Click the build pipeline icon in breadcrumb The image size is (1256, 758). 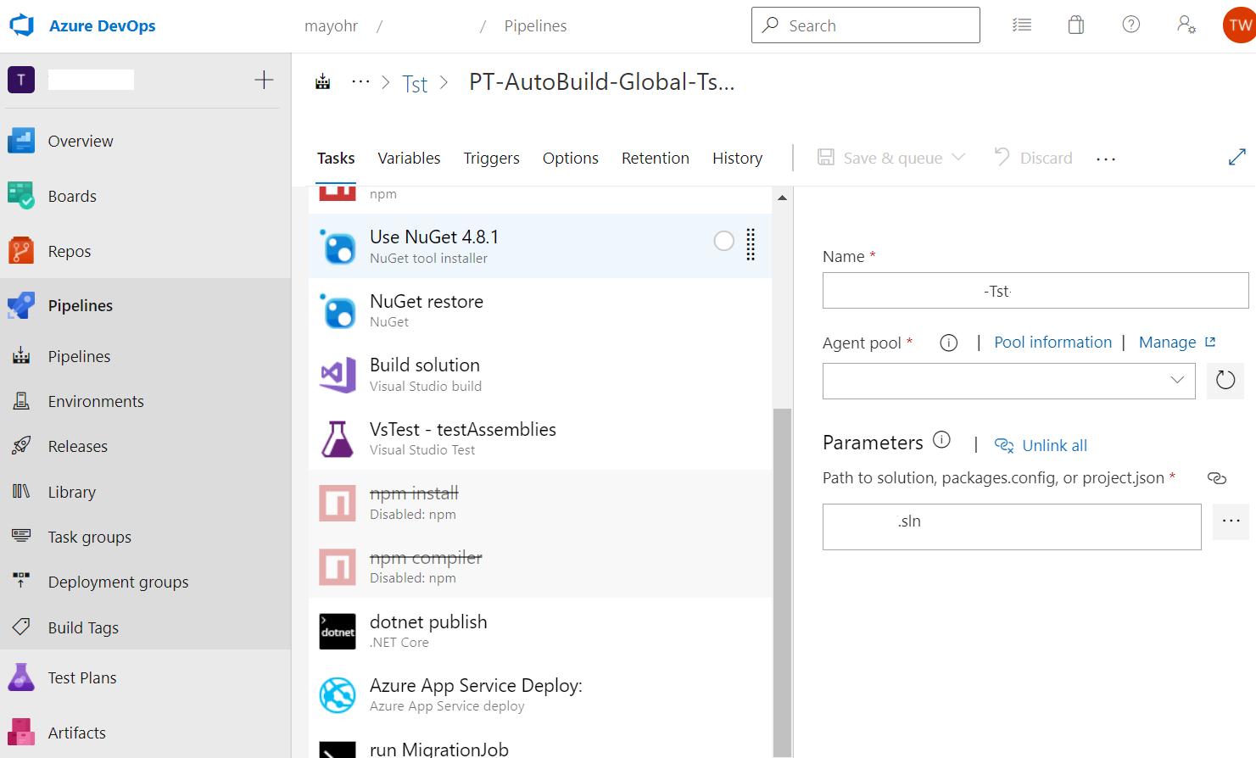click(323, 82)
